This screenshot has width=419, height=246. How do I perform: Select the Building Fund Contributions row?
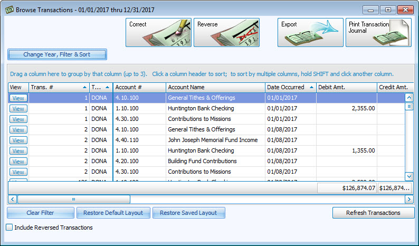202,161
